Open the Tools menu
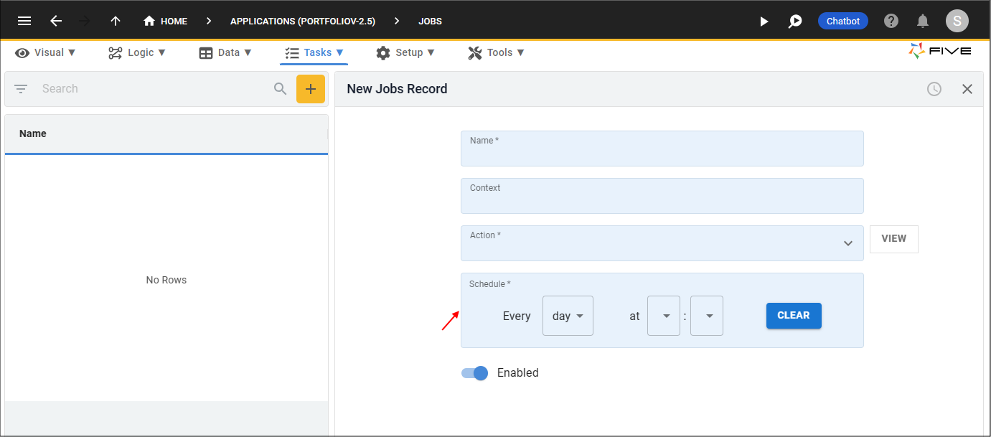The width and height of the screenshot is (991, 437). click(496, 52)
